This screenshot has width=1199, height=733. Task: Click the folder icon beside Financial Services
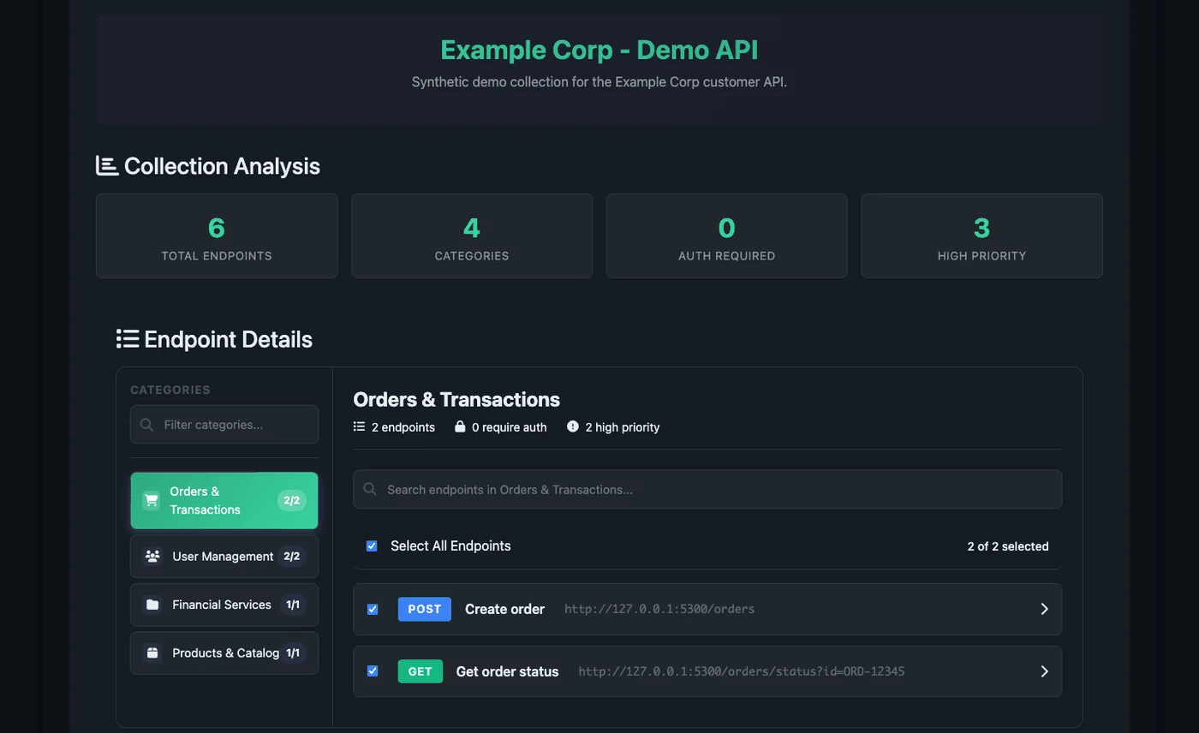pos(152,605)
